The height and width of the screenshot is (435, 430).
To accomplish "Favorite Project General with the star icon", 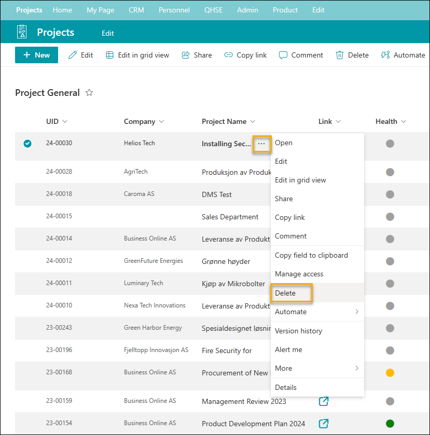I will (89, 92).
